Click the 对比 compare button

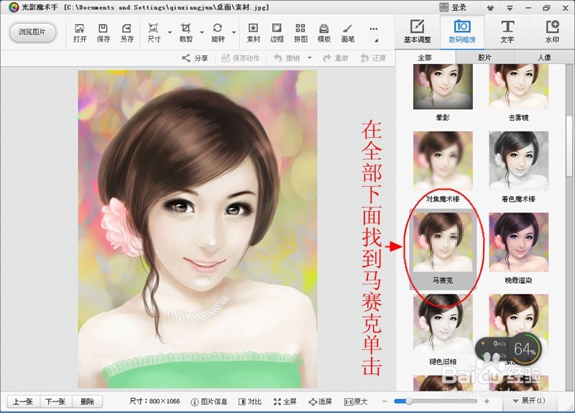(x=250, y=402)
